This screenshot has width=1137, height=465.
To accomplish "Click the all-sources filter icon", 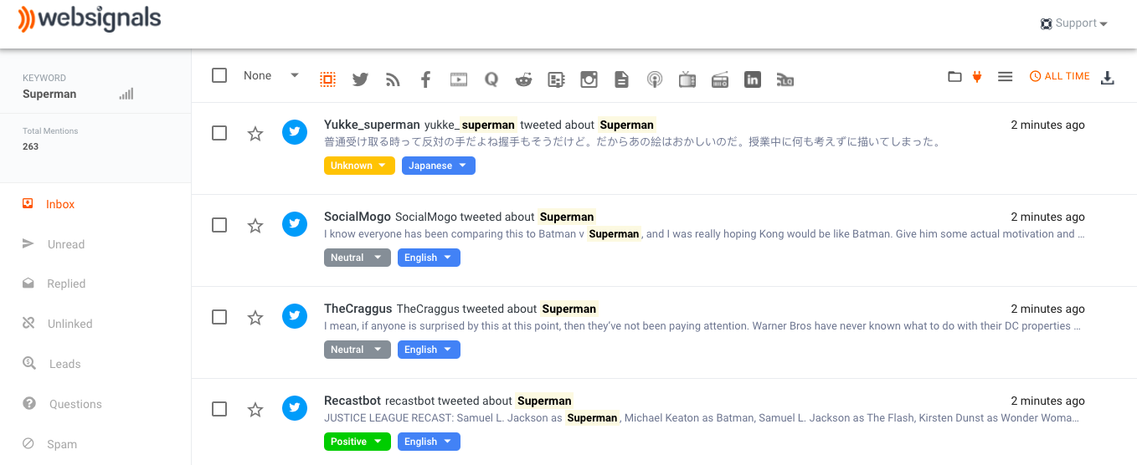I will 327,79.
